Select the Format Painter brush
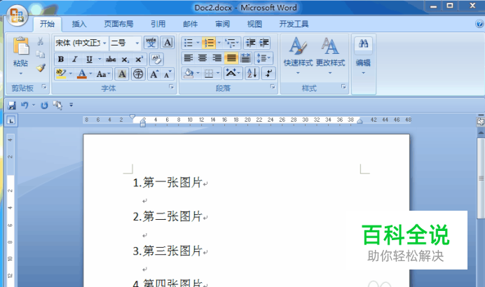 tap(40, 68)
